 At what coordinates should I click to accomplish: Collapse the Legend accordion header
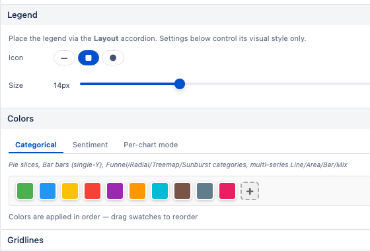[185, 15]
